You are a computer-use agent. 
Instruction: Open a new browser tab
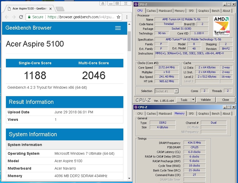coord(60,9)
